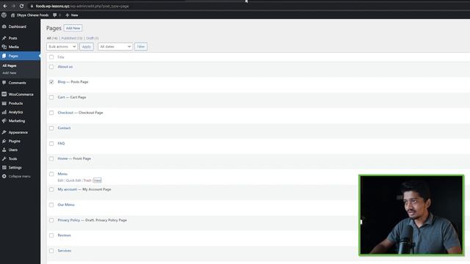Filter list by Published pages
The width and height of the screenshot is (470, 264).
(x=72, y=38)
